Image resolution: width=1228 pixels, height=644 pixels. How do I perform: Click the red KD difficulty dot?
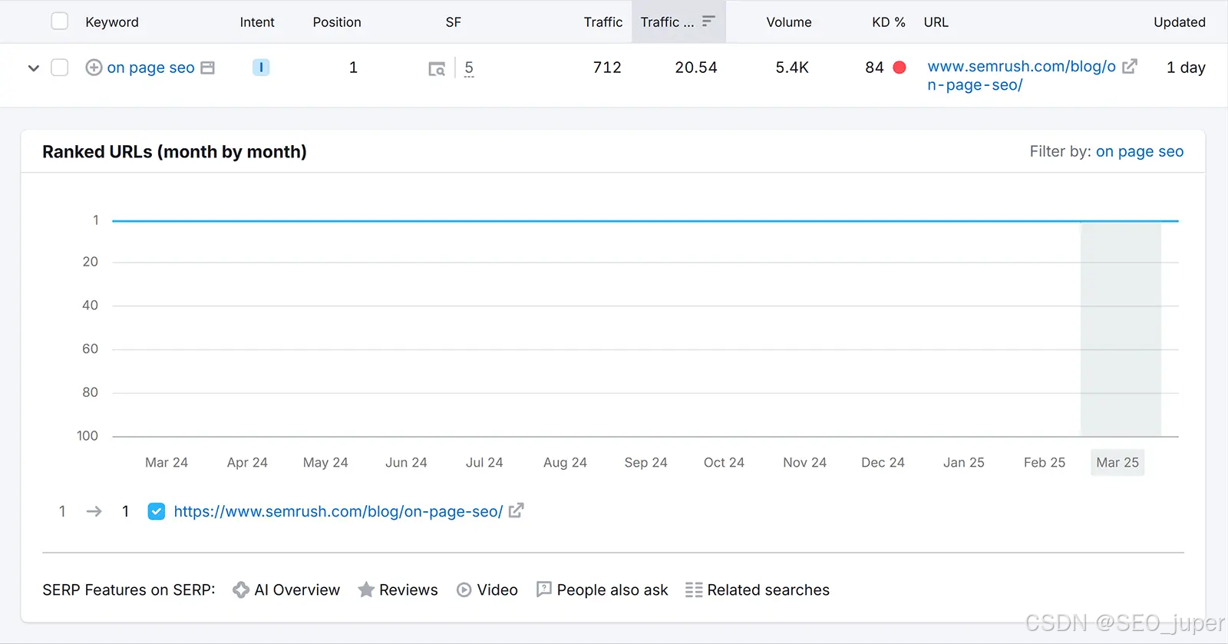pos(900,68)
